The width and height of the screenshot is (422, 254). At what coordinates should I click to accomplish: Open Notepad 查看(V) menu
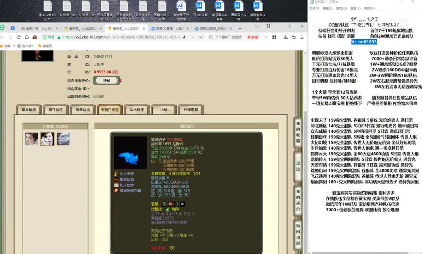coord(355,8)
